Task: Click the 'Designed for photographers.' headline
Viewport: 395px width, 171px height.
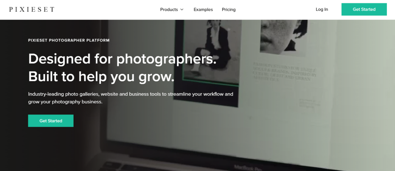Action: (x=122, y=59)
